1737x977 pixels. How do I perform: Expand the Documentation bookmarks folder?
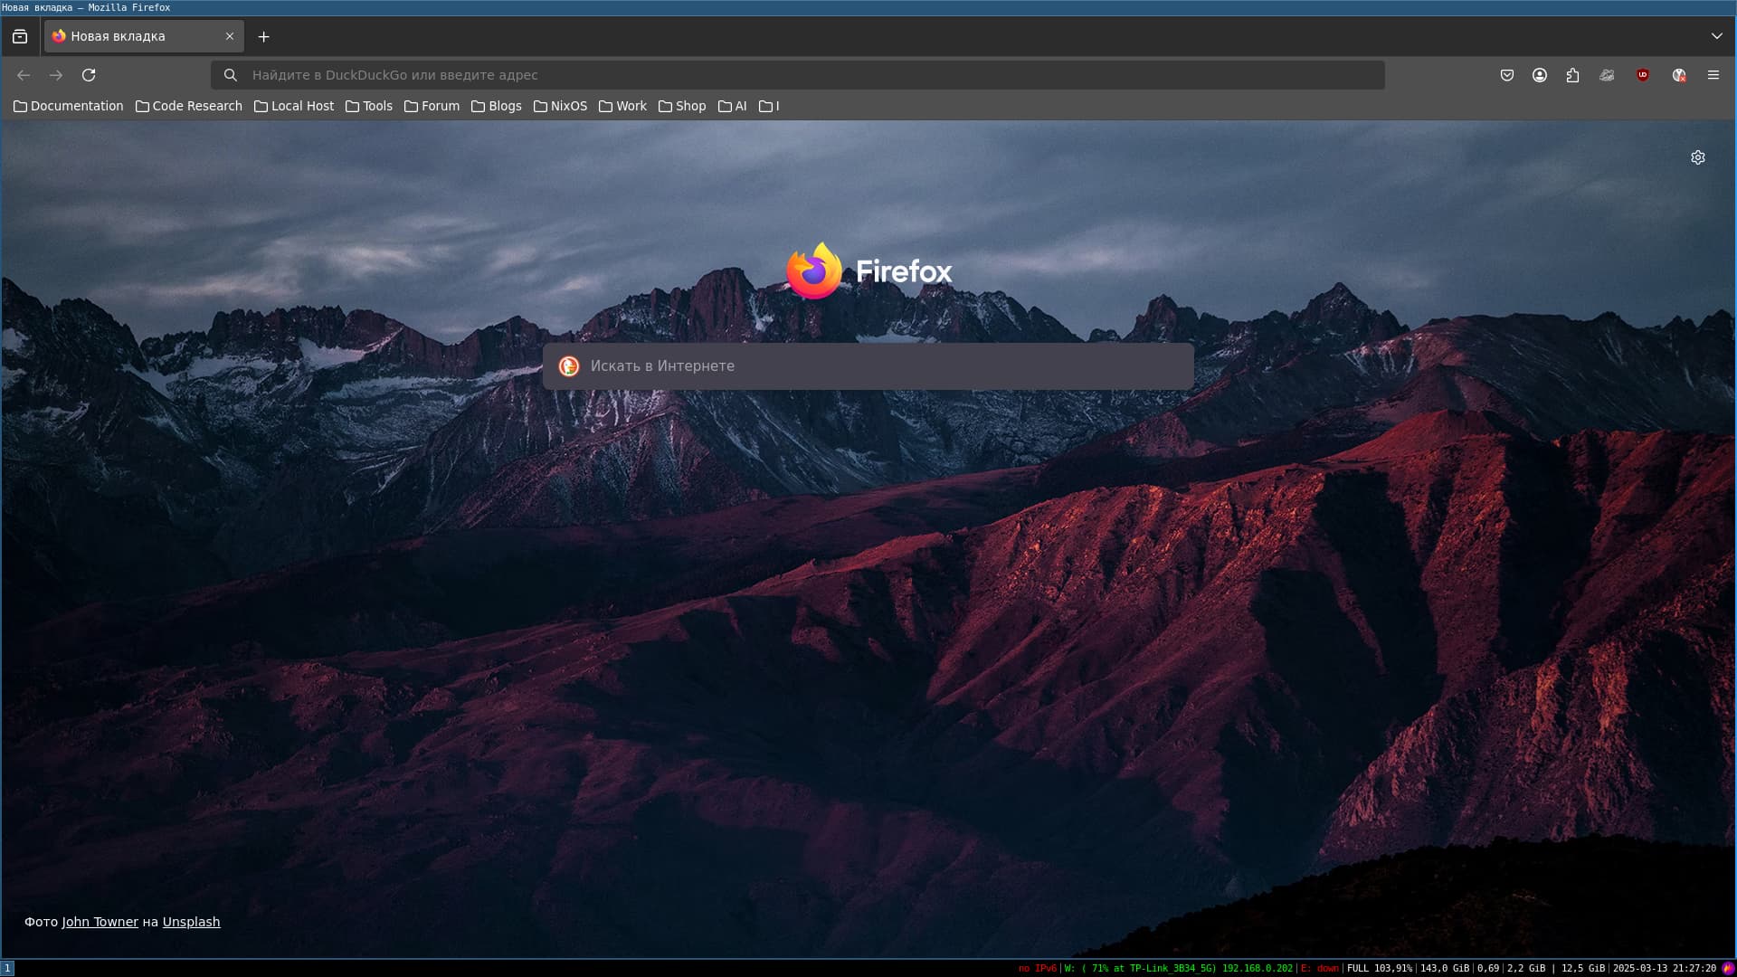click(69, 106)
